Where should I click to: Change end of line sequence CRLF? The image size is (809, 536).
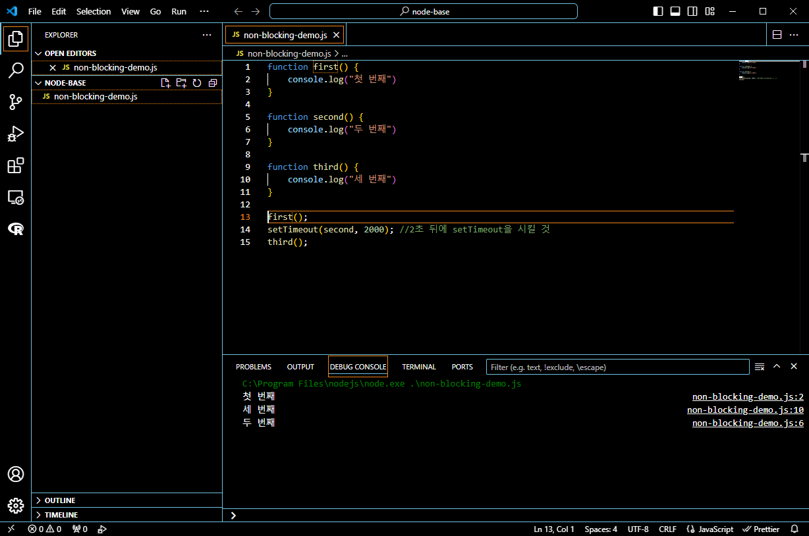click(x=667, y=529)
